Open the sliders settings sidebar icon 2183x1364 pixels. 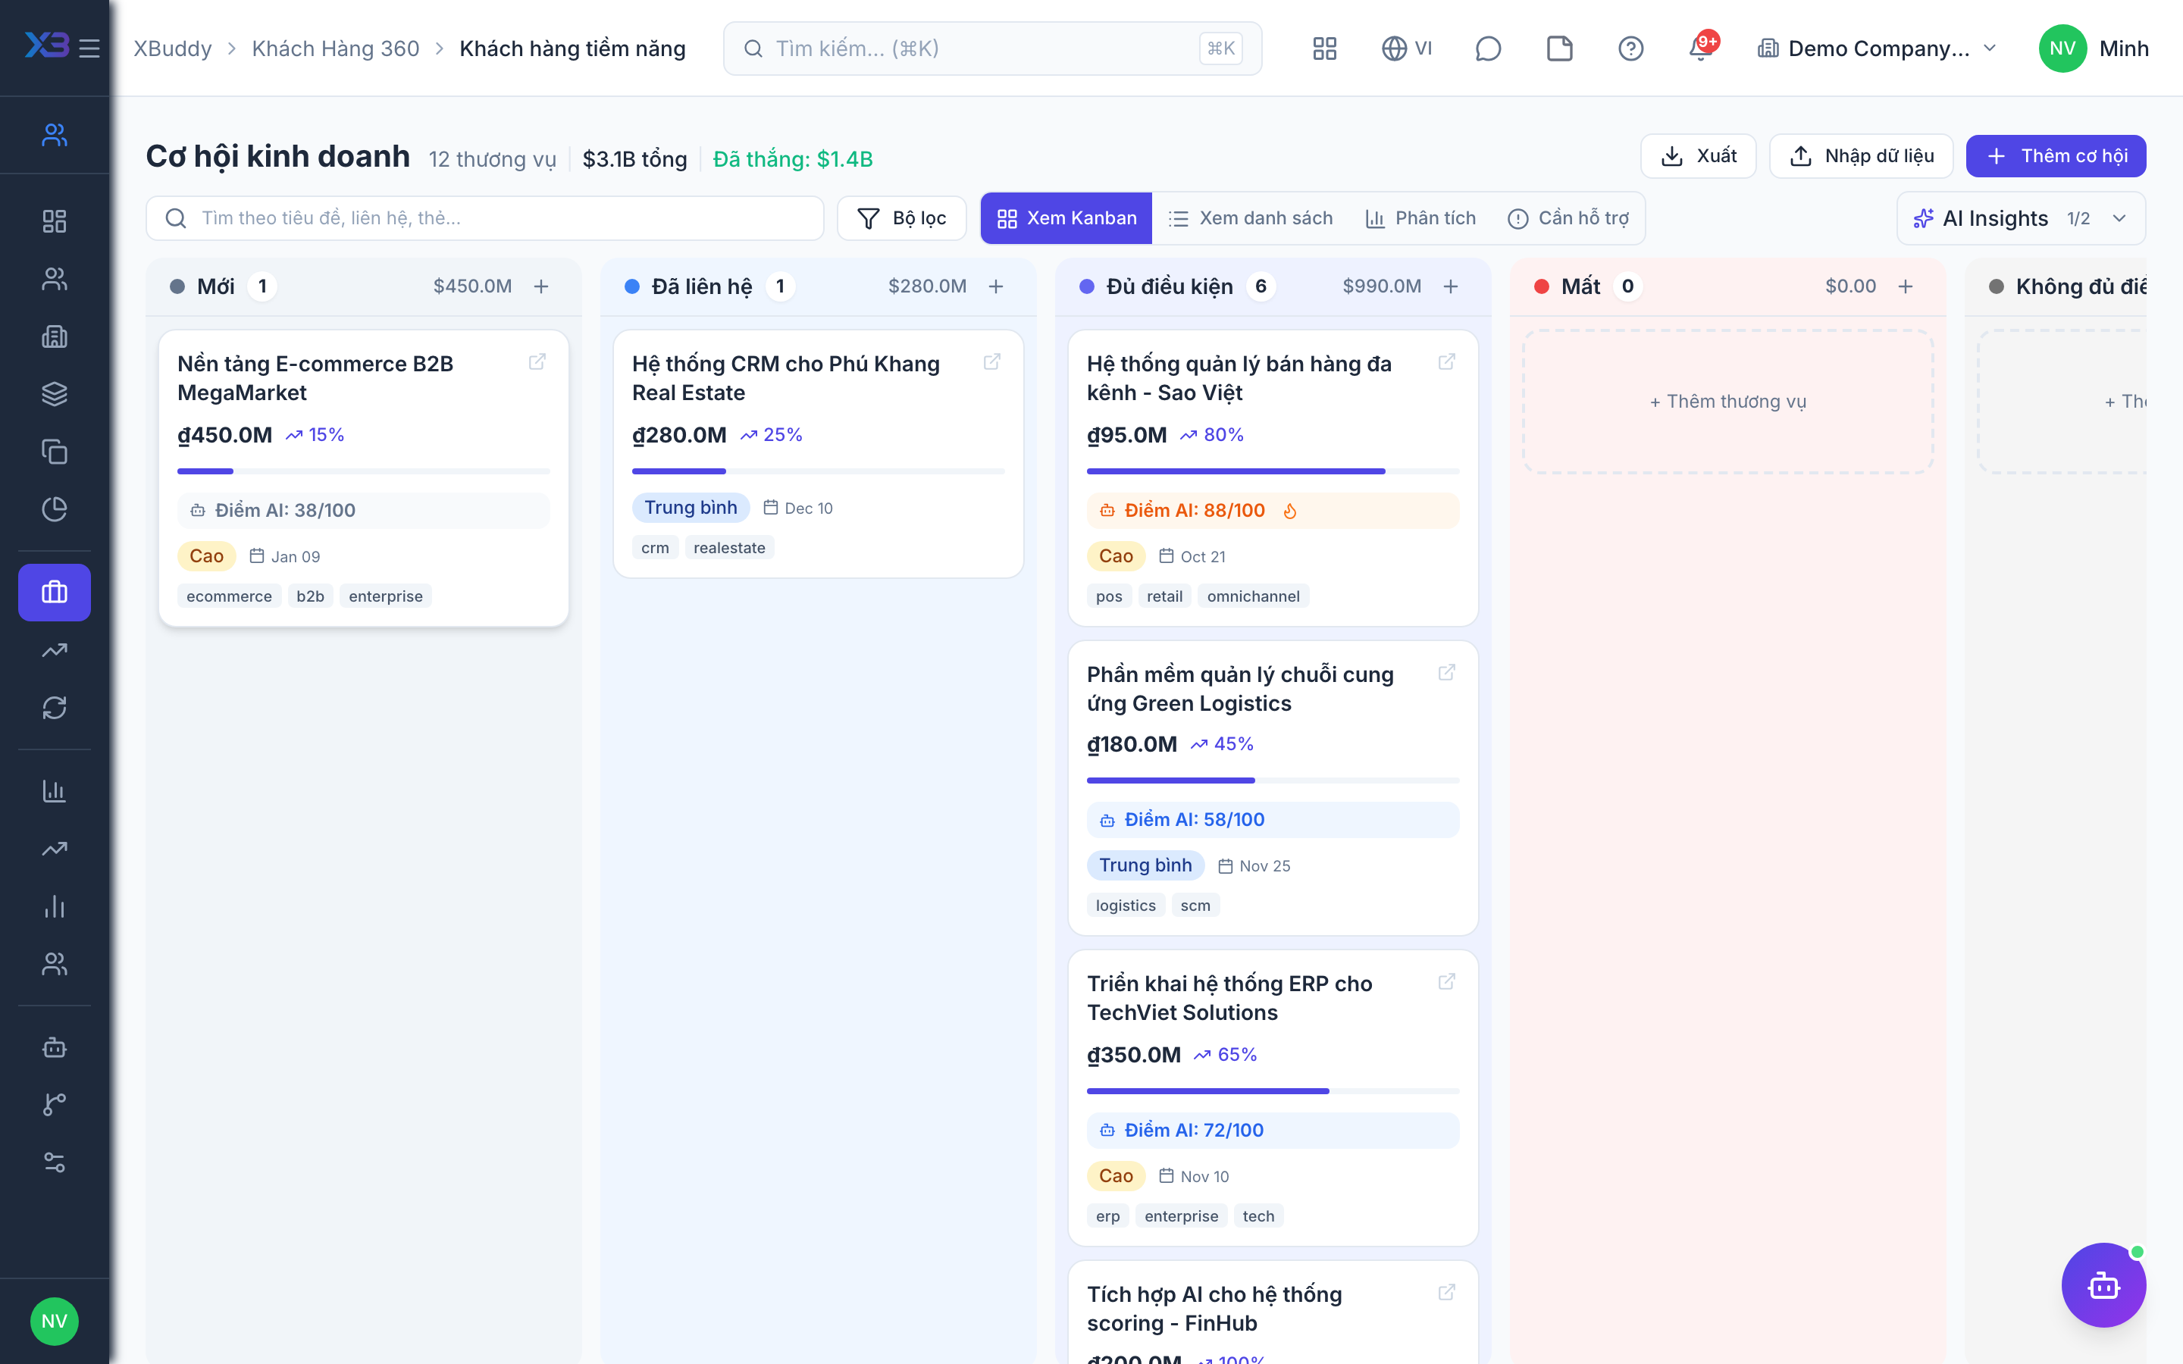(x=54, y=1162)
